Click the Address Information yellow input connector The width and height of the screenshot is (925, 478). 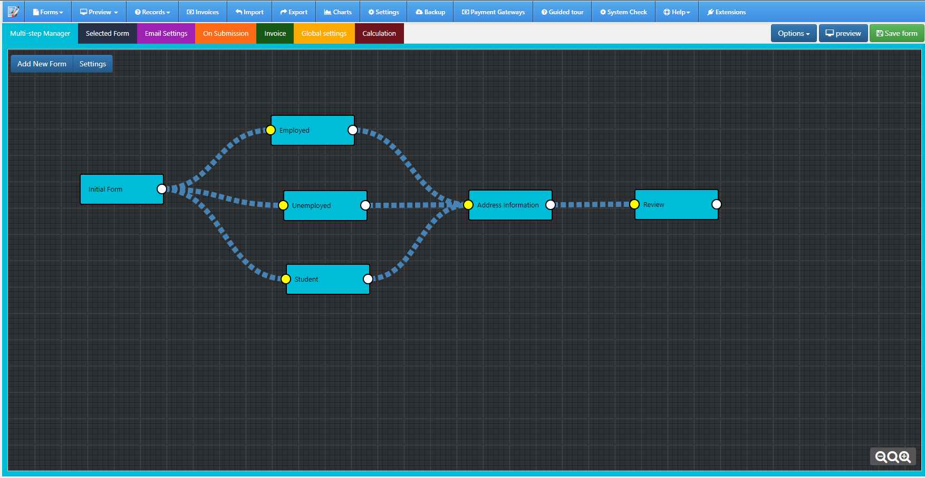(x=468, y=205)
